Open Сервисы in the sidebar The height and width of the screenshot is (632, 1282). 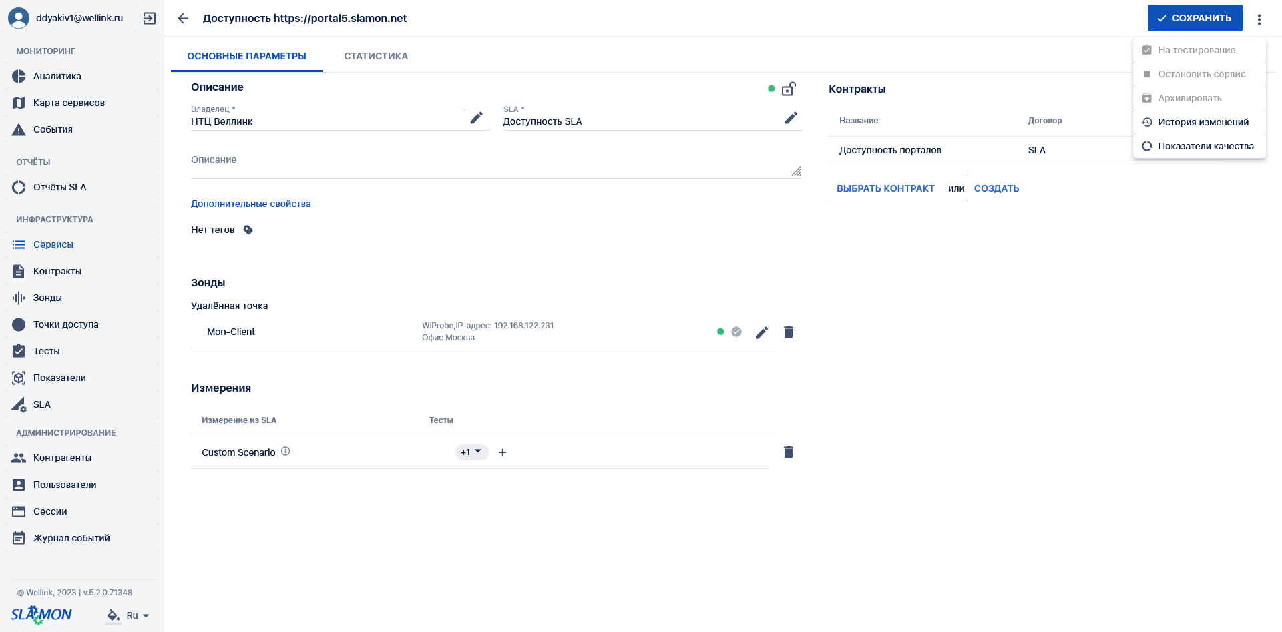click(83, 244)
